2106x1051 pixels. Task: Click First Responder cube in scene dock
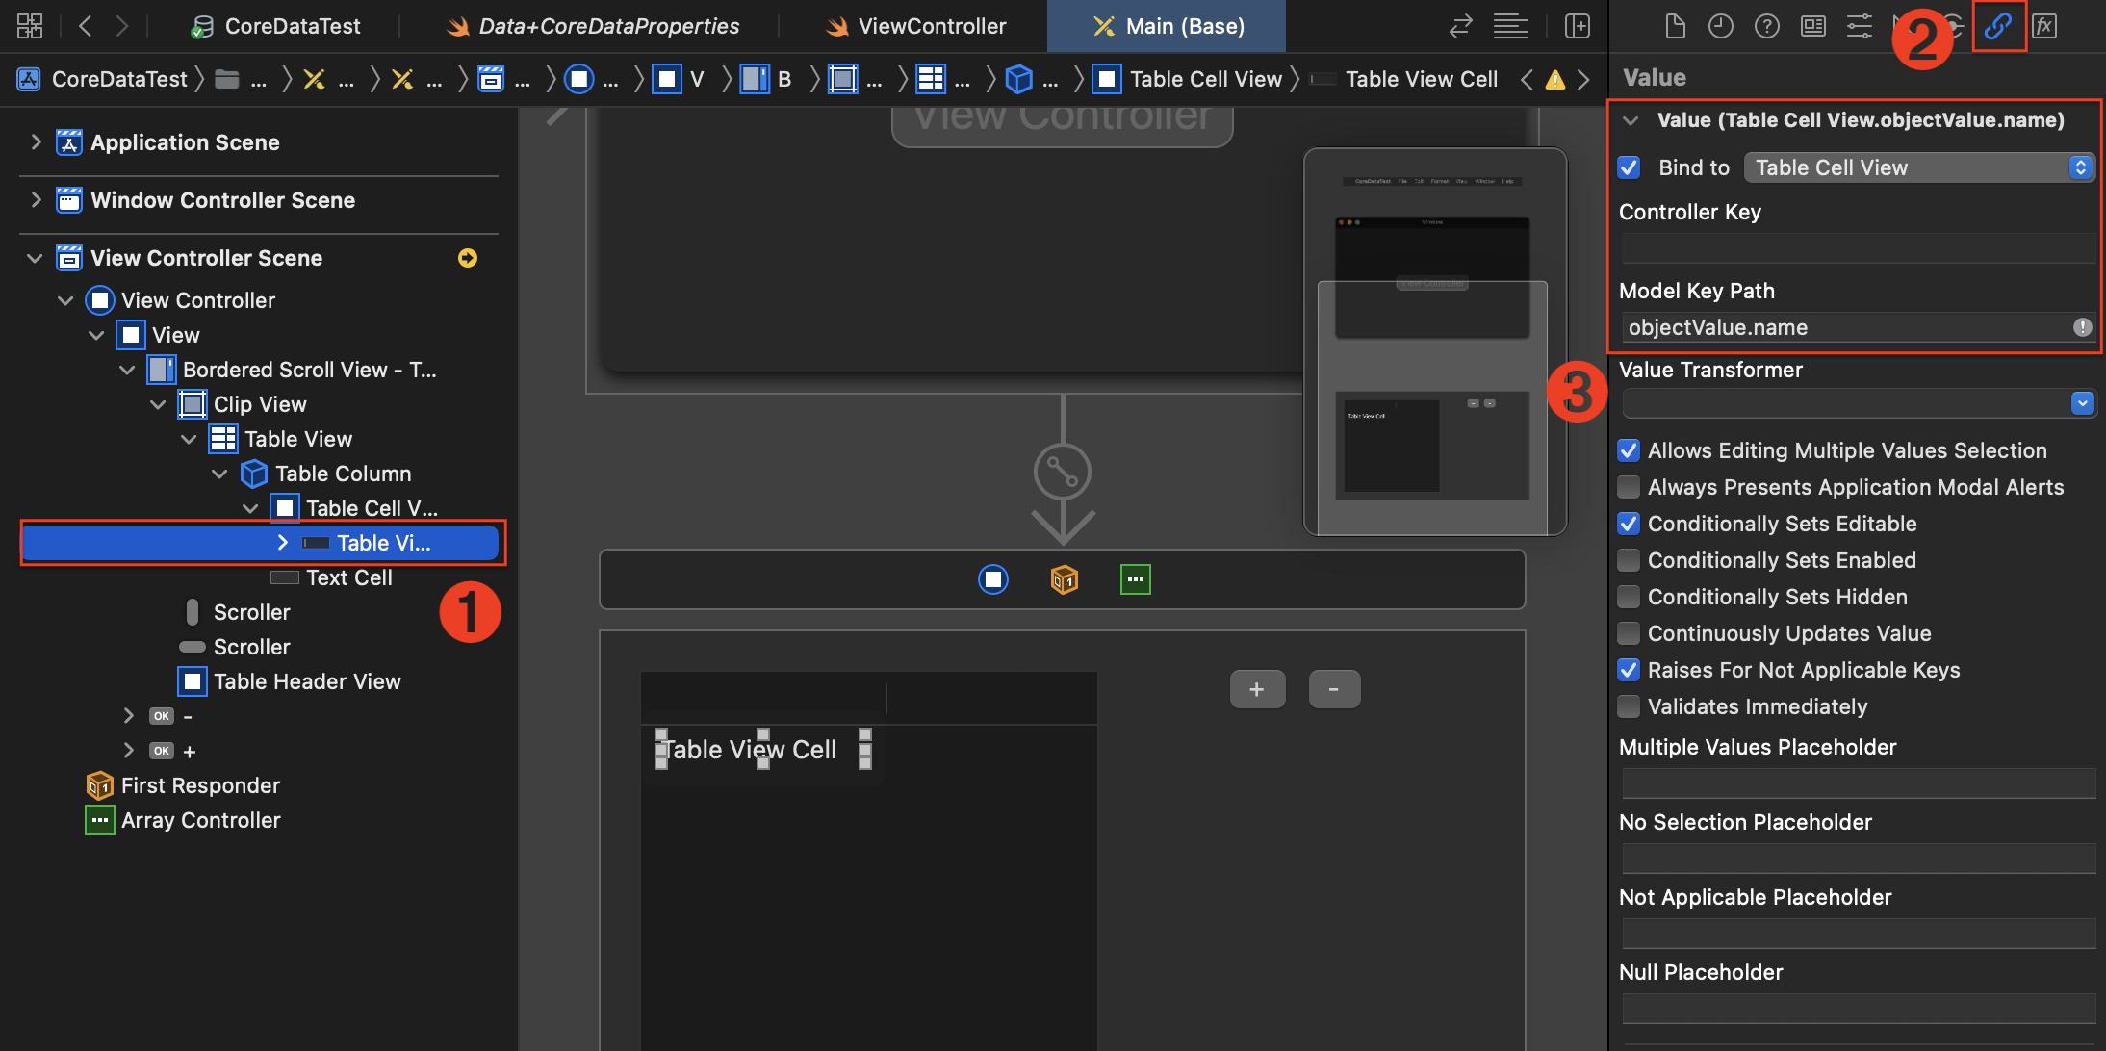click(x=1064, y=579)
